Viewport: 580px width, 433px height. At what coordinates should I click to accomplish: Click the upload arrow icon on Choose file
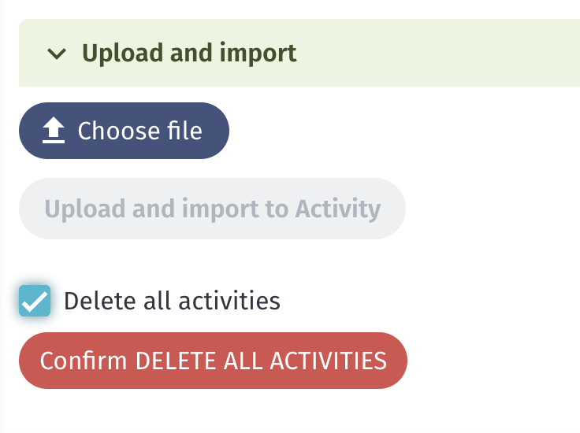click(x=54, y=130)
